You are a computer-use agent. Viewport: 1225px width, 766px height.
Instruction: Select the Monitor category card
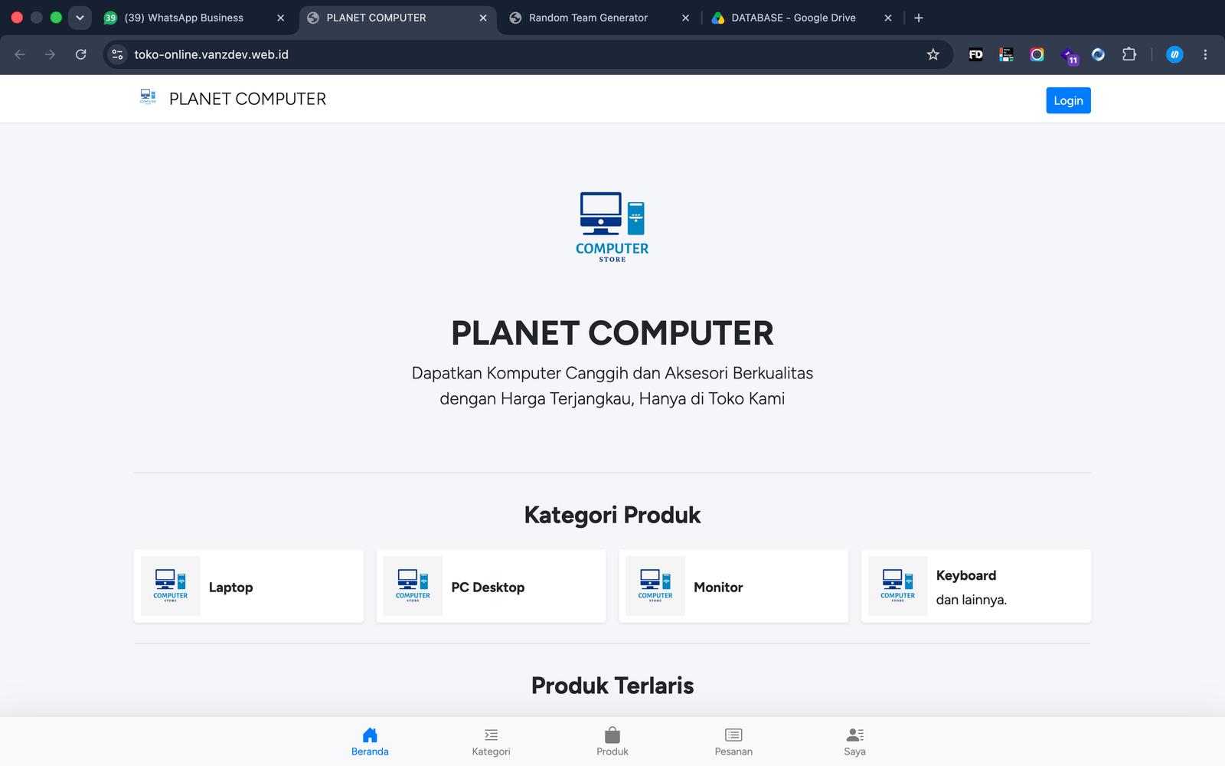pyautogui.click(x=733, y=586)
